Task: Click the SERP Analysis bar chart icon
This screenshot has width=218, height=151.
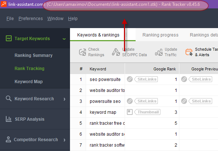Action: point(9,119)
